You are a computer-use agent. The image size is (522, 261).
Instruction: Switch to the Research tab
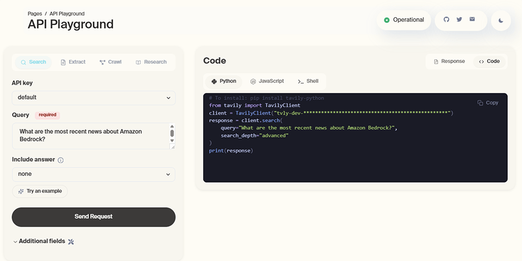click(x=151, y=62)
